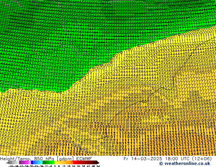The image size is (216, 167).
Task: Click the legend label '54'
Action: point(98,166)
